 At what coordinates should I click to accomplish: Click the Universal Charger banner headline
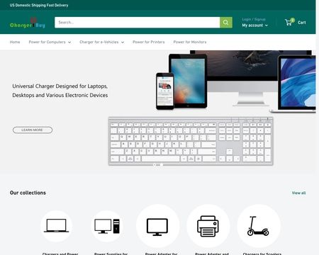coord(60,91)
